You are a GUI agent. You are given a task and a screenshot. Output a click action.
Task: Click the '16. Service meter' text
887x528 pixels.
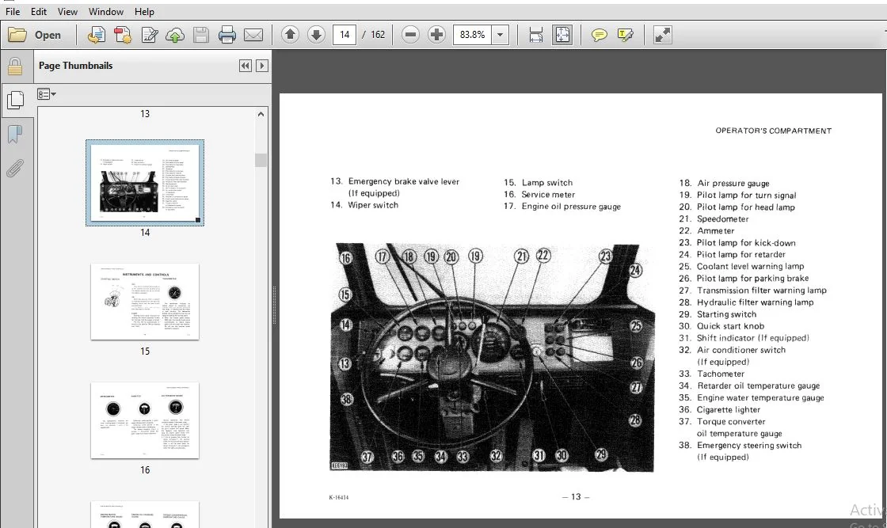click(539, 195)
